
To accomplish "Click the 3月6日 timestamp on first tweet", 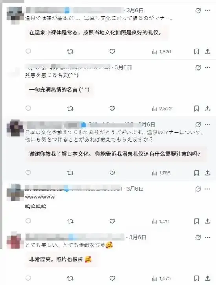I will click(x=135, y=10).
